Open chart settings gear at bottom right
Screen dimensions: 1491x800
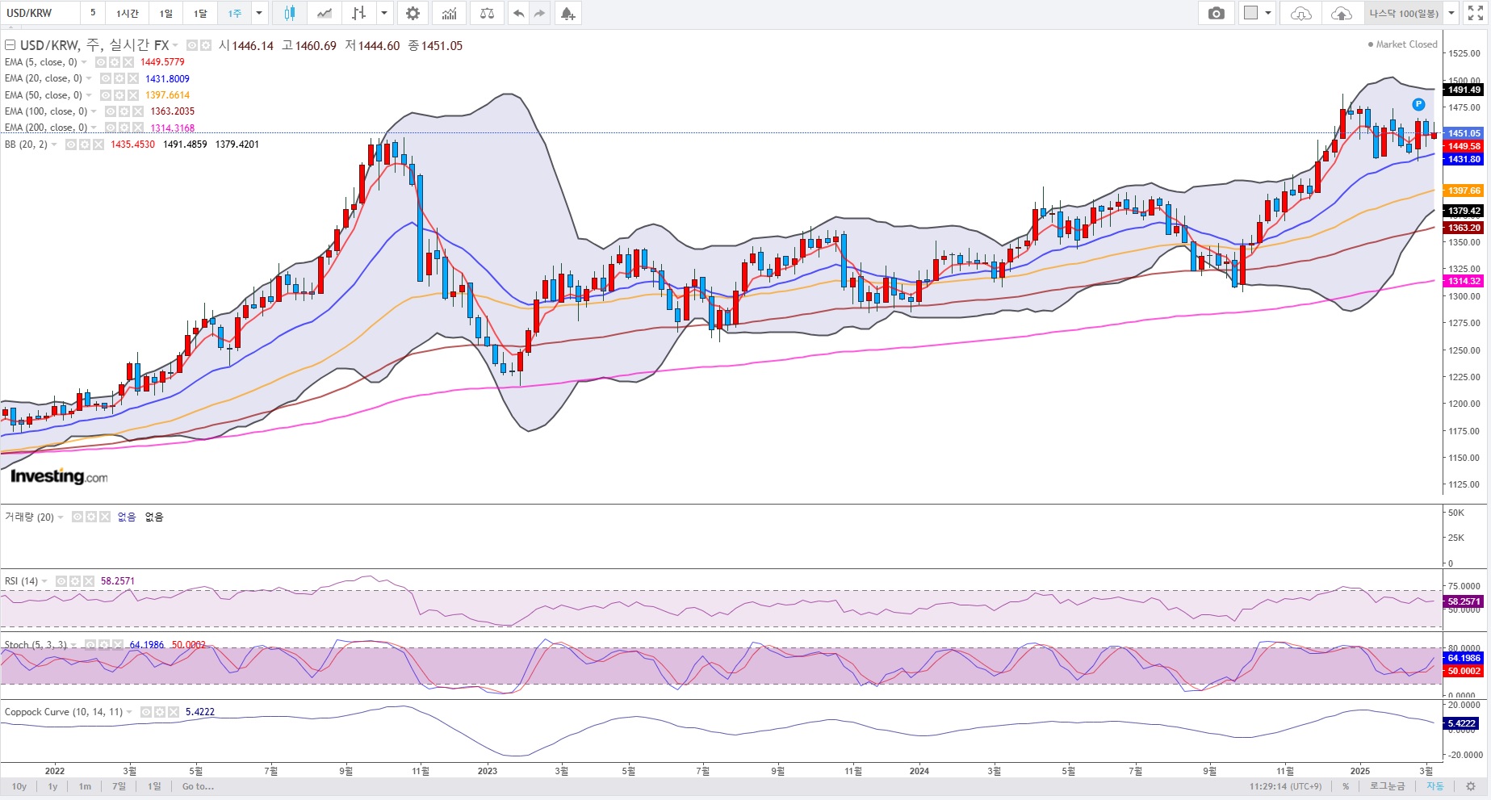(x=1471, y=785)
